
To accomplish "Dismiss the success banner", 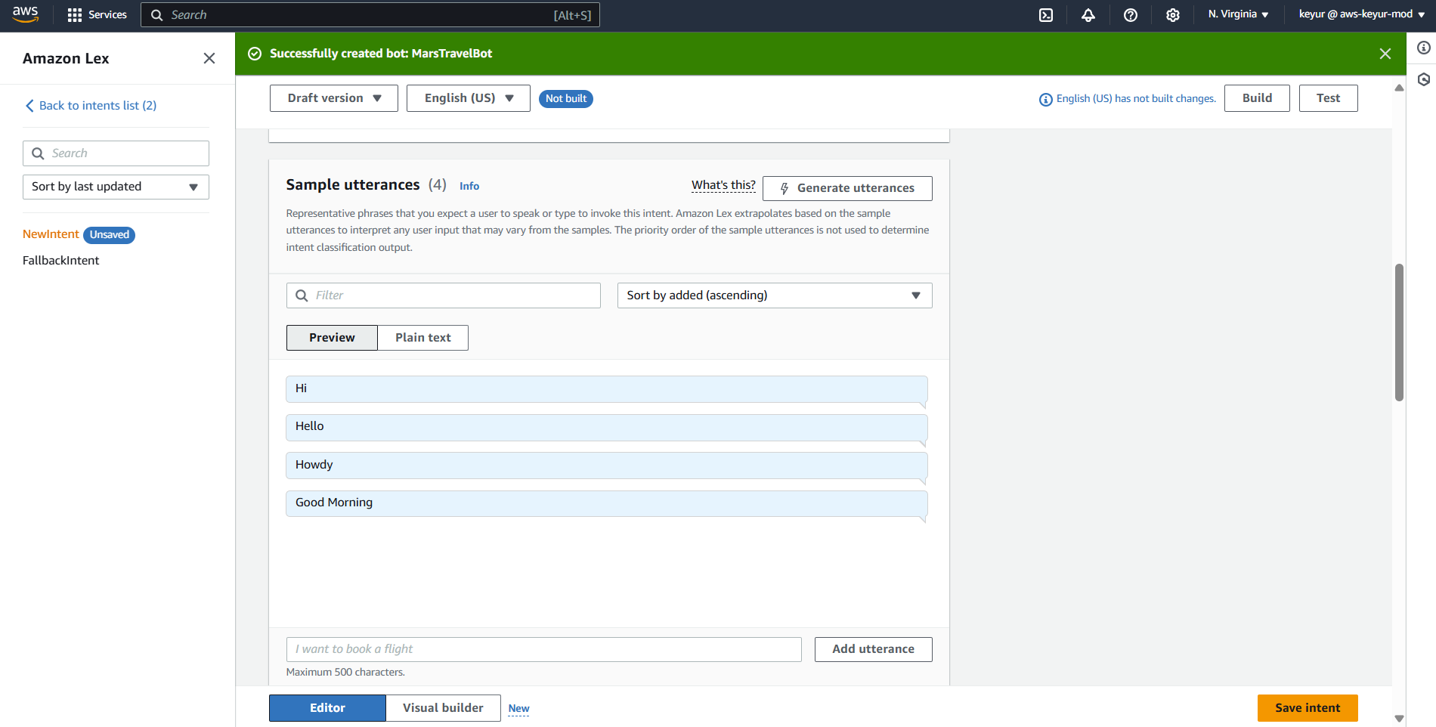I will click(x=1385, y=54).
